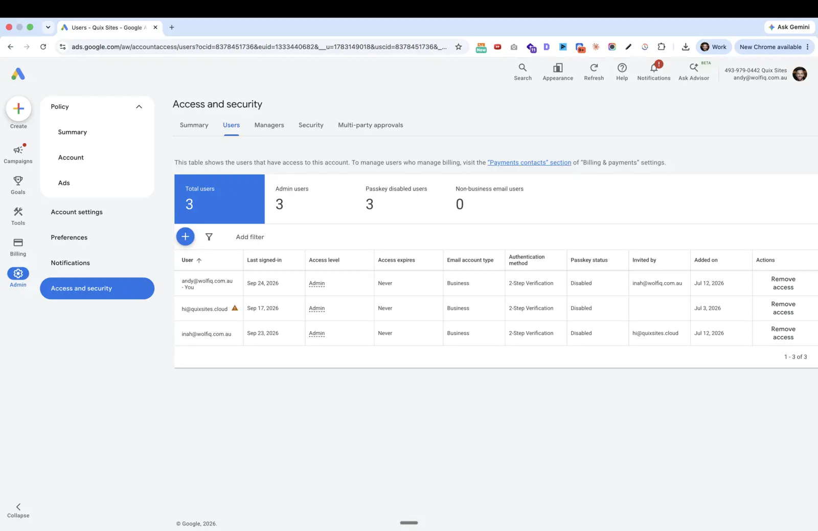
Task: Open the Work Chrome profile
Action: (713, 47)
